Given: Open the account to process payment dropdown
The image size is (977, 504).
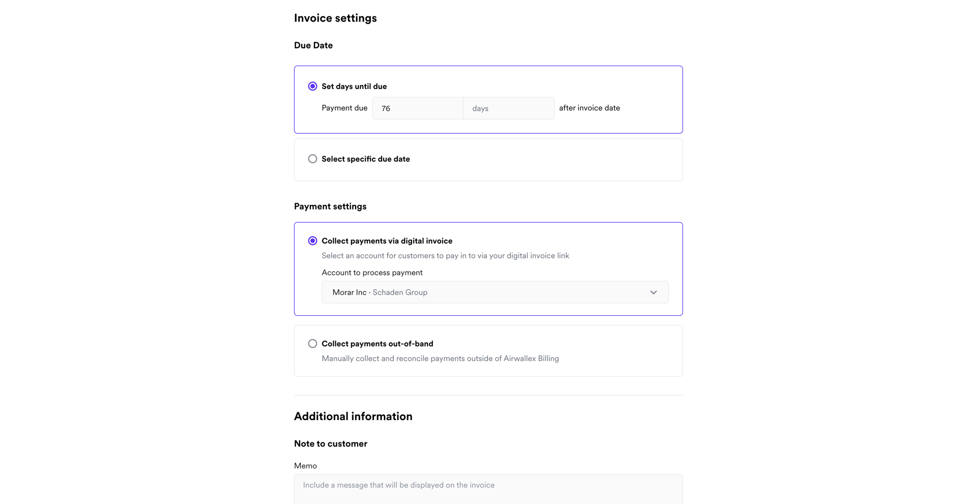Looking at the screenshot, I should (x=495, y=292).
